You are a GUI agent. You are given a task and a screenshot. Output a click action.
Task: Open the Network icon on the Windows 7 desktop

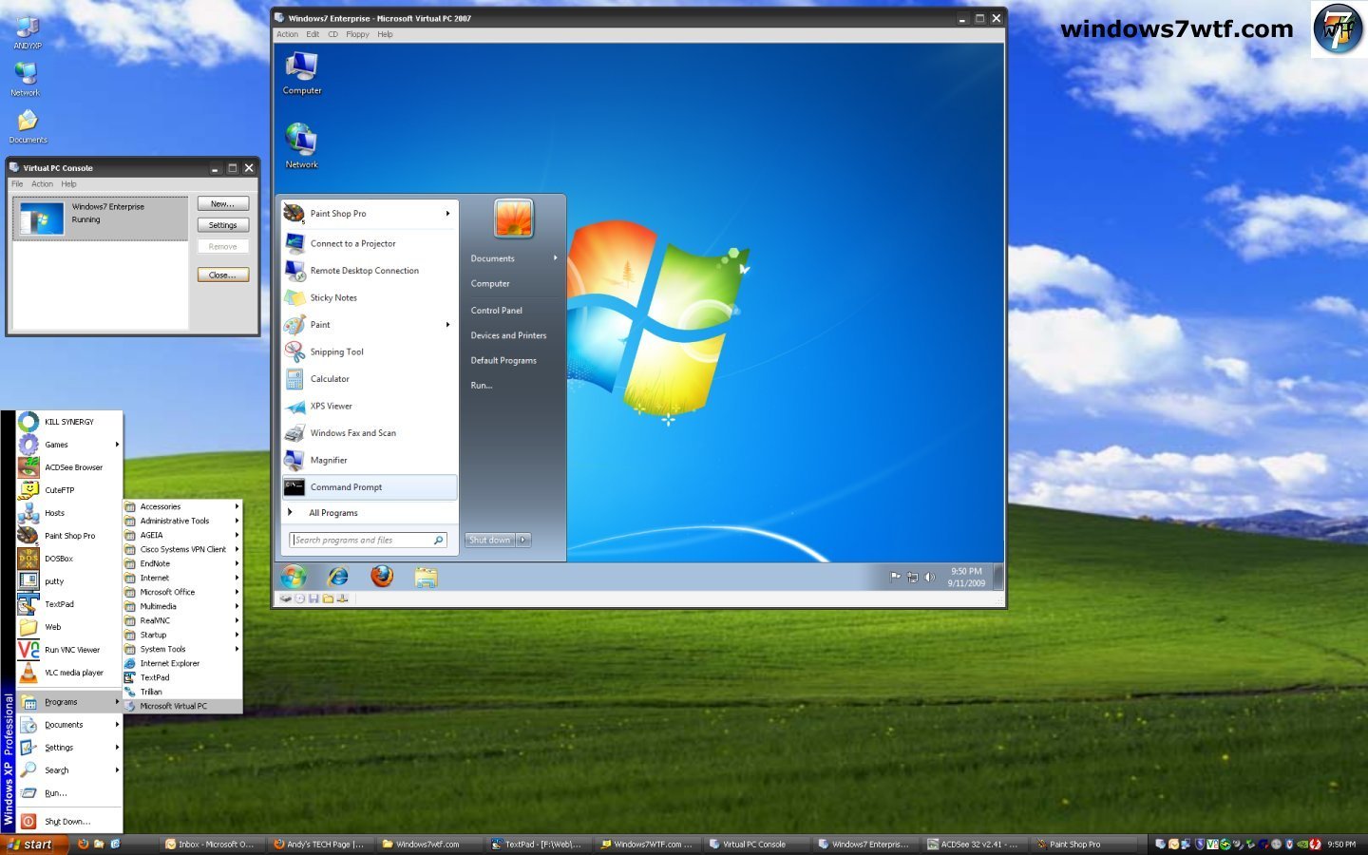pyautogui.click(x=301, y=145)
